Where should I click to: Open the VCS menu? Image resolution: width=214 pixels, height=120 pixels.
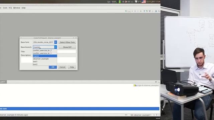click(10, 8)
